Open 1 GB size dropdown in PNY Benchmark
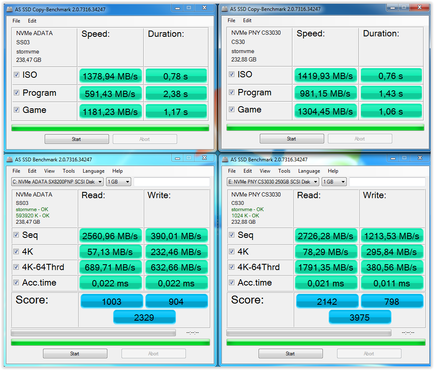Viewport: 434px width, 370px height. (334, 182)
